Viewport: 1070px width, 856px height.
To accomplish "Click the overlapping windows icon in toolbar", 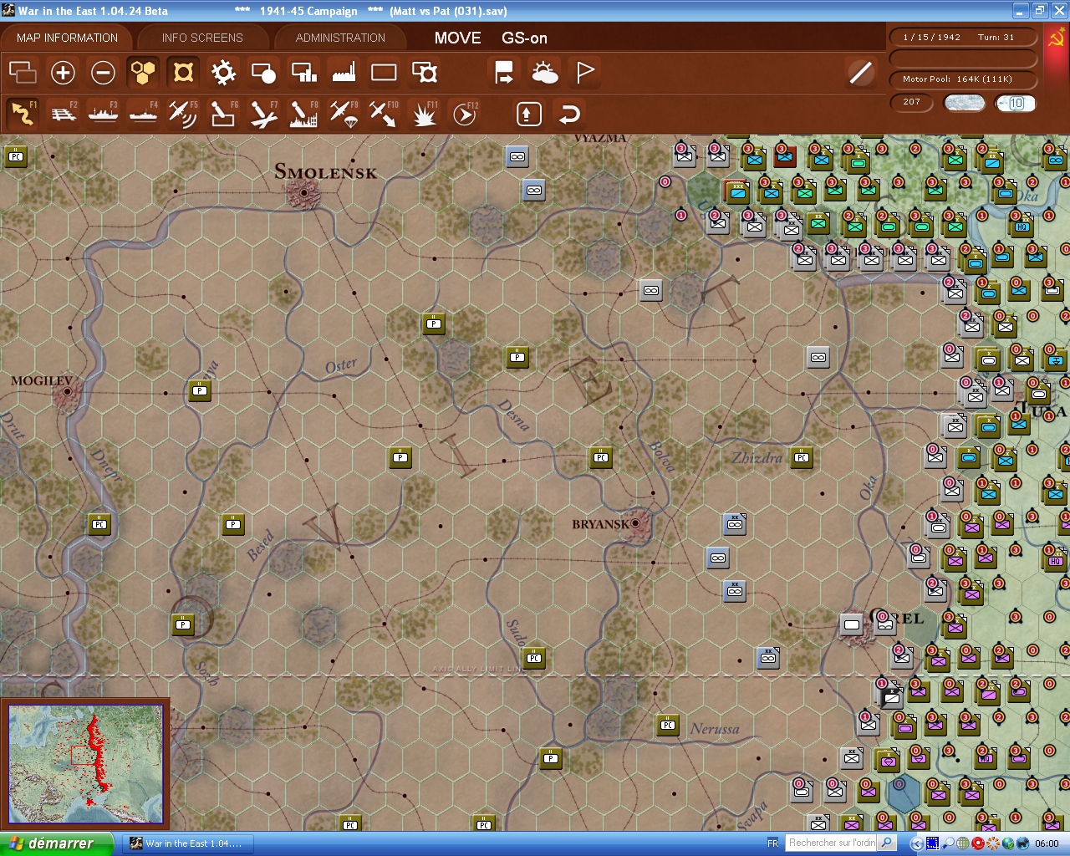I will coord(23,73).
